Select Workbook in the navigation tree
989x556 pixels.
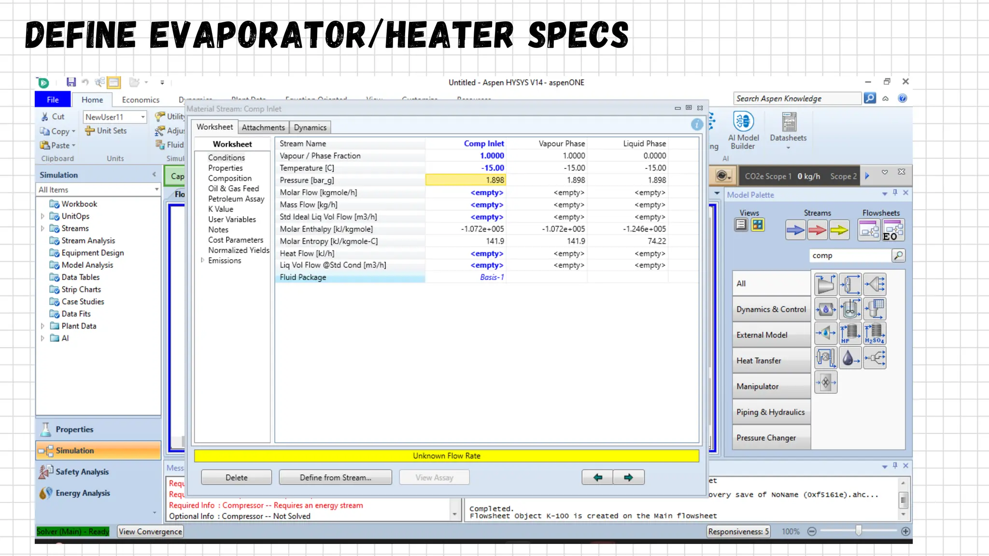(x=79, y=204)
